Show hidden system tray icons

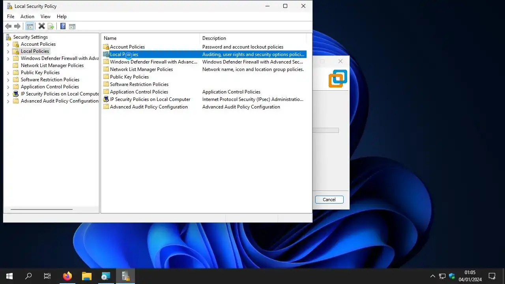pyautogui.click(x=433, y=276)
